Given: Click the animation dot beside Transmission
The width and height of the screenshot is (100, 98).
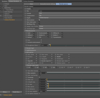Looking at the screenshot, I should pyautogui.click(x=52, y=37).
